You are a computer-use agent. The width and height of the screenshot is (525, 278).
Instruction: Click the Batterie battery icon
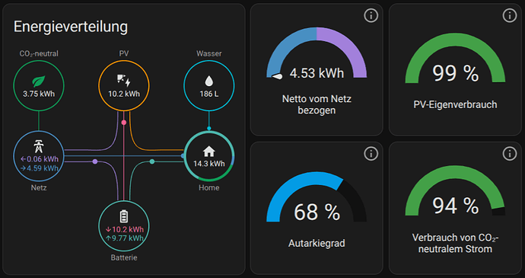124,216
